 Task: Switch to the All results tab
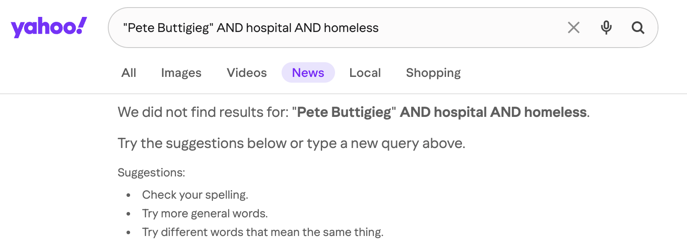[x=129, y=73]
